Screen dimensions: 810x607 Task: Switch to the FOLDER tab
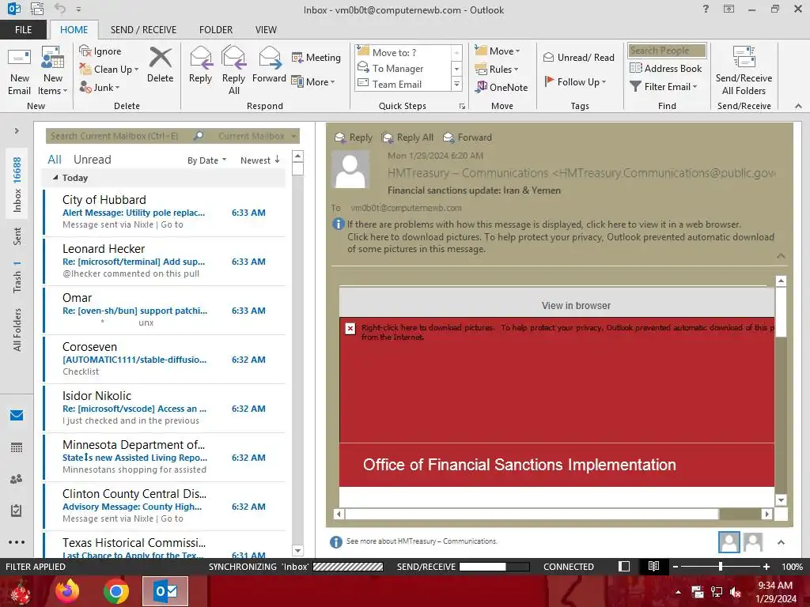pos(216,30)
